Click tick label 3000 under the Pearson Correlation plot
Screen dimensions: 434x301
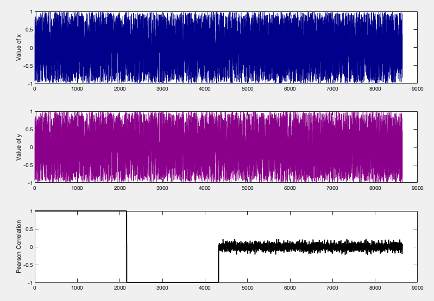pos(162,288)
